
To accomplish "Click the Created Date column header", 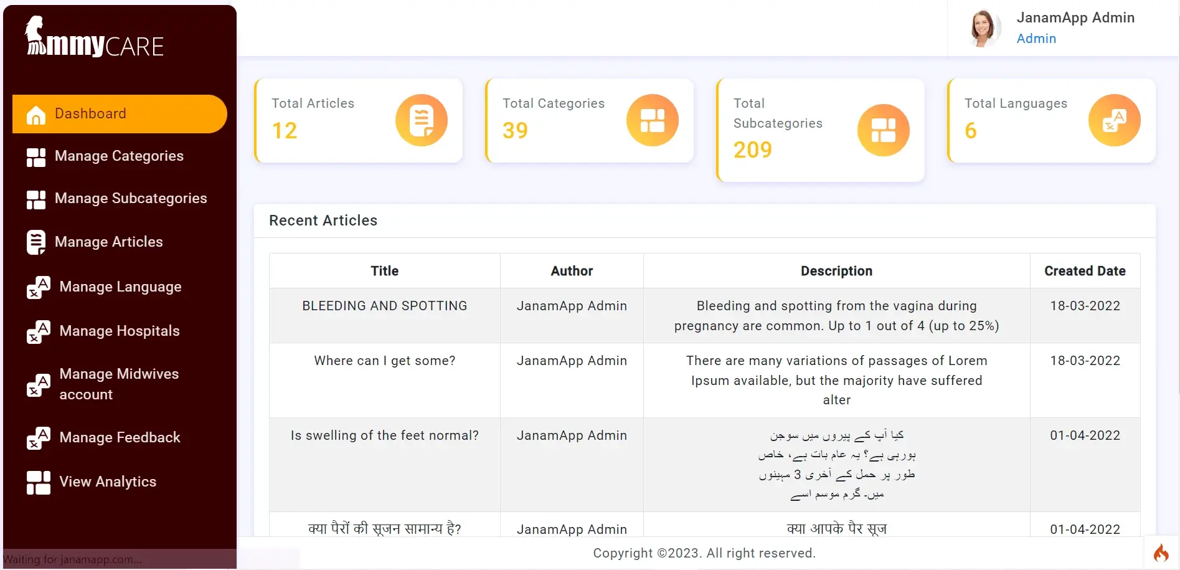I will 1085,271.
